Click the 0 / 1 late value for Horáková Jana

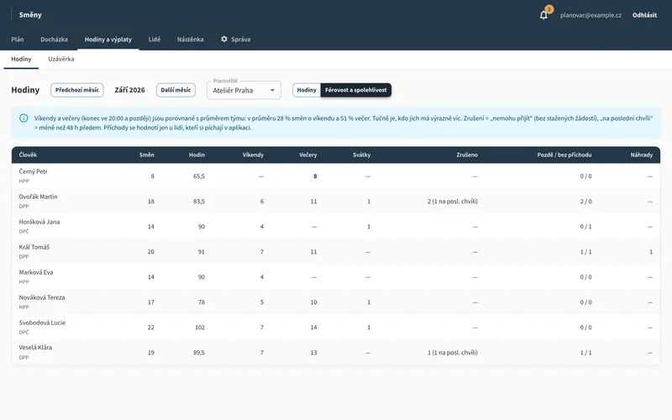click(585, 227)
